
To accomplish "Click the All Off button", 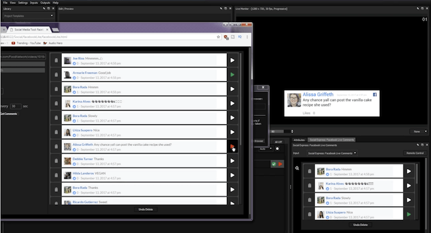I will [278, 142].
